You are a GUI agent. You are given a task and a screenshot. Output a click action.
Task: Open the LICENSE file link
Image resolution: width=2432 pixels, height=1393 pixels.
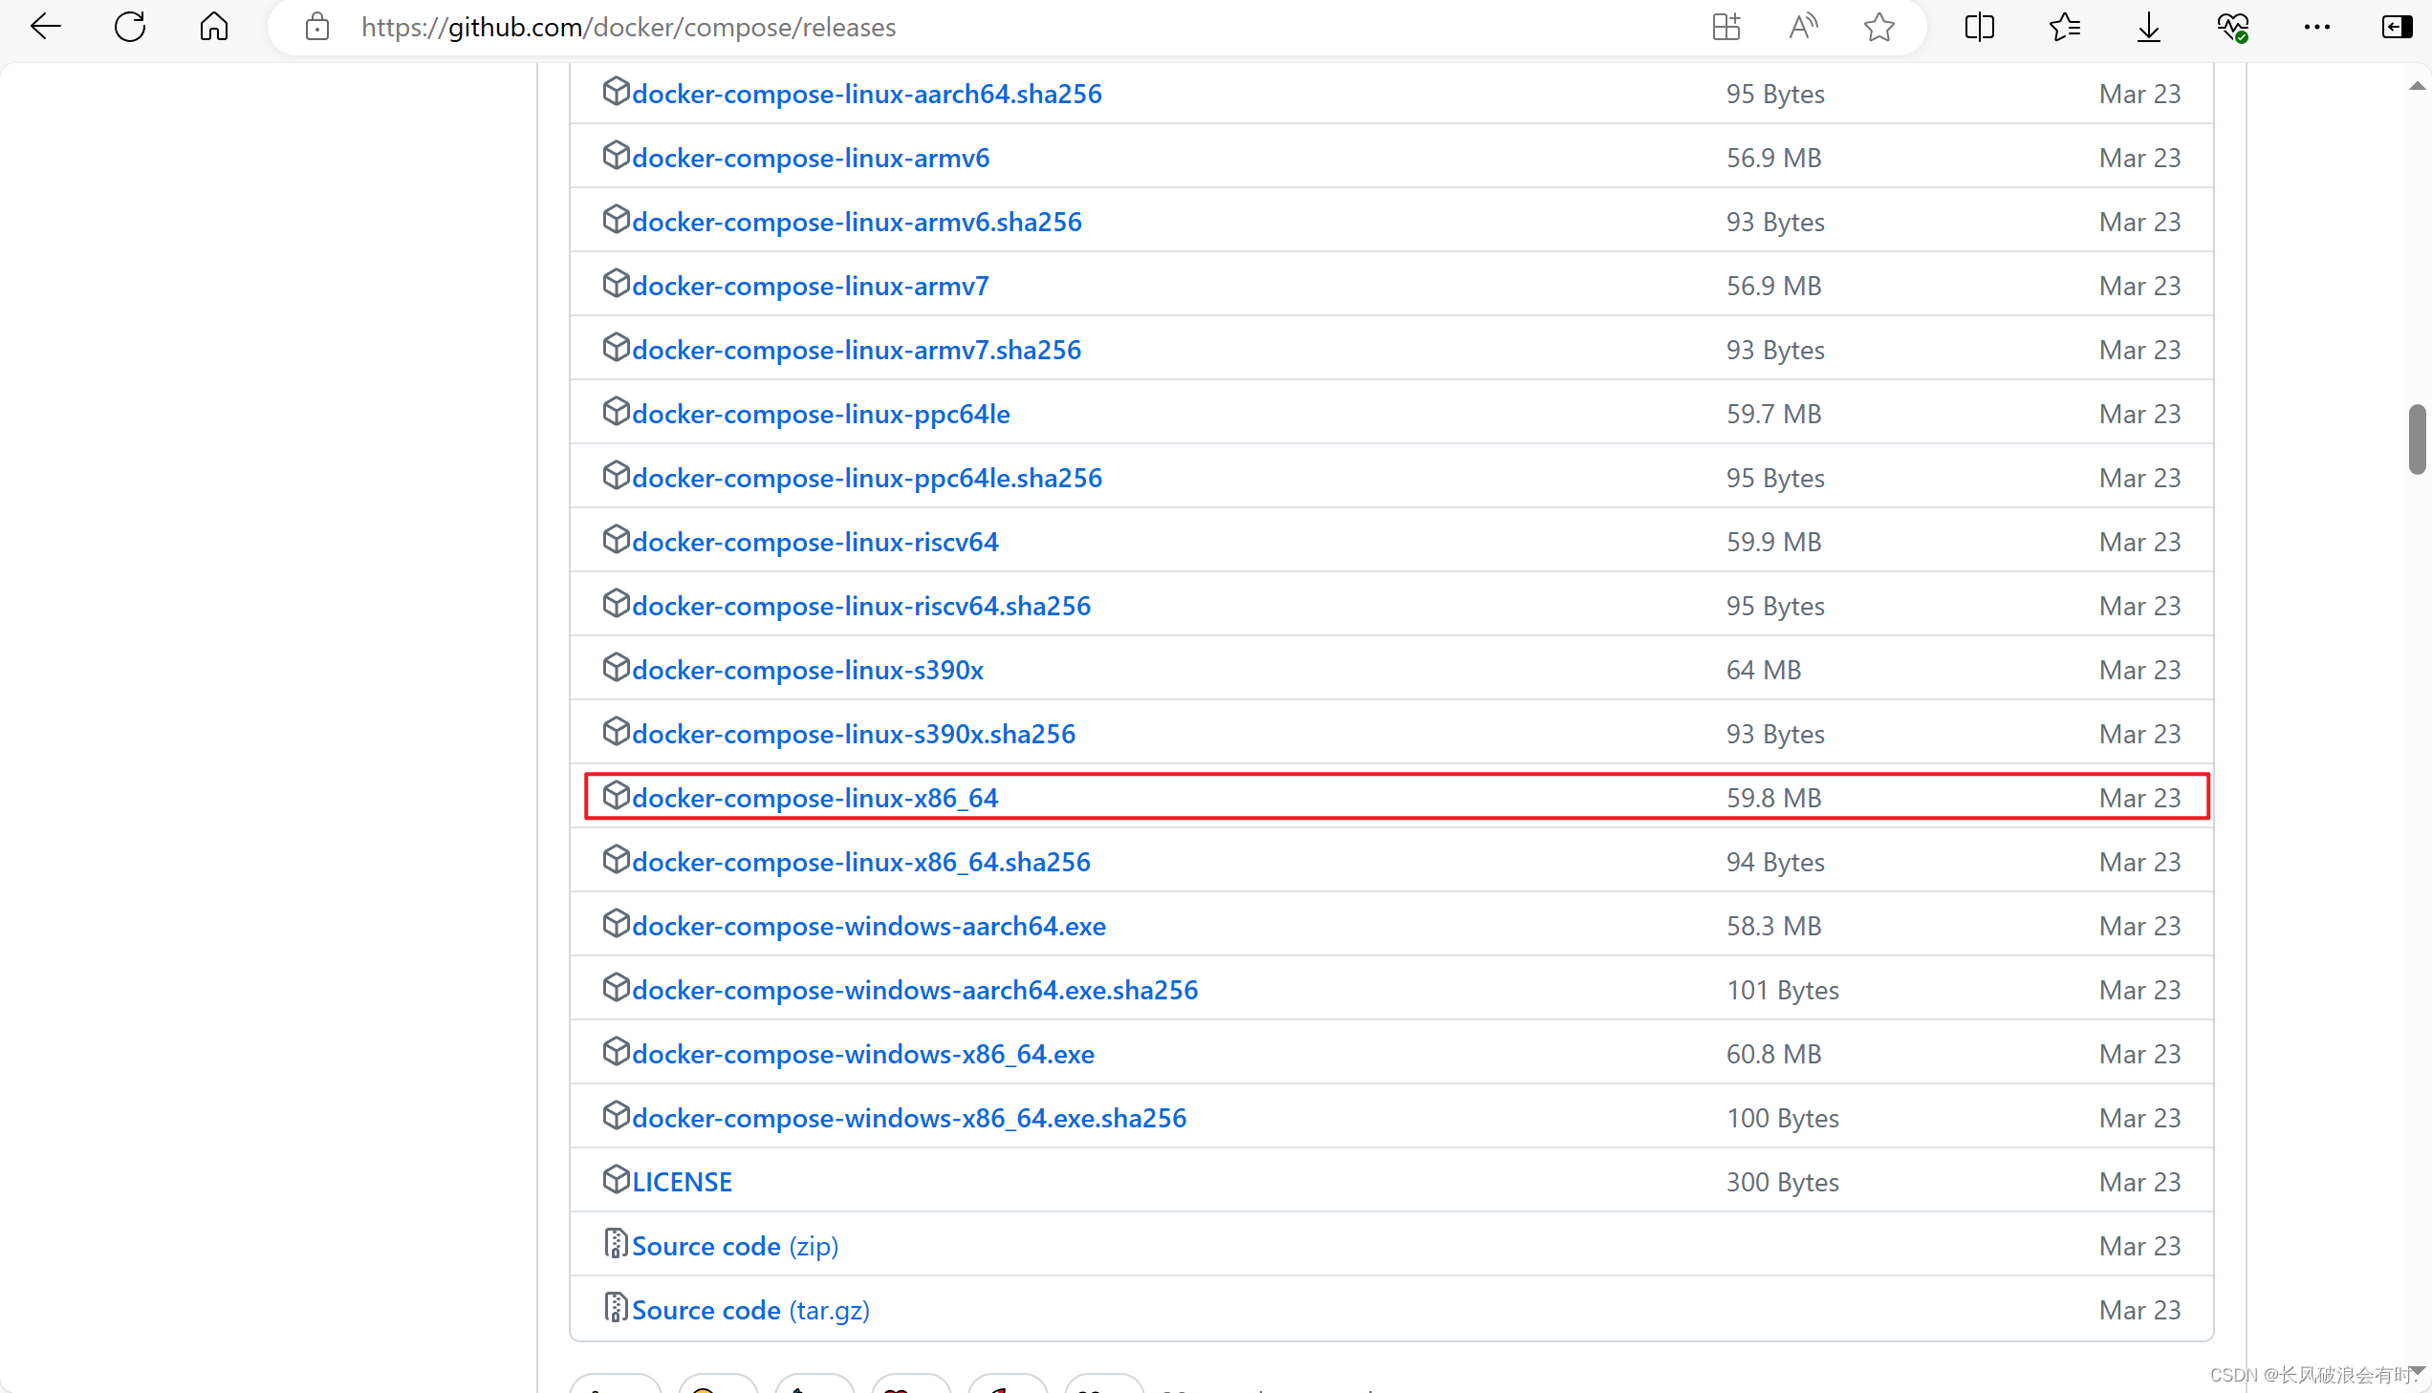[x=682, y=1183]
